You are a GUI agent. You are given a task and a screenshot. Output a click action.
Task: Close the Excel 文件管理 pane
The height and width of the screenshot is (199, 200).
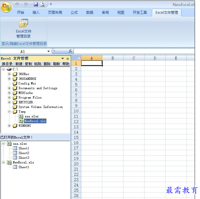[68, 59]
